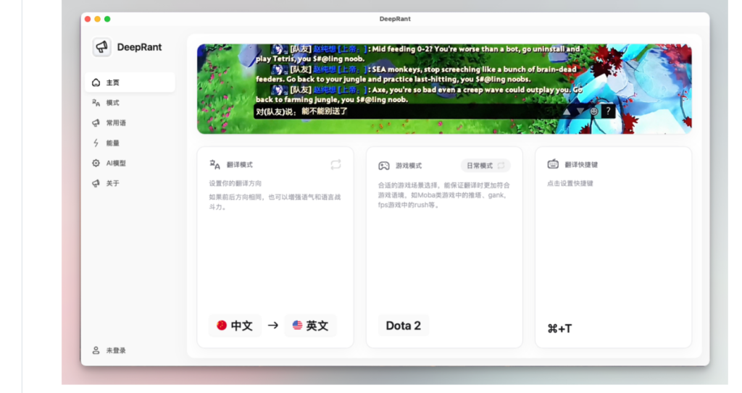Click the DeepRant window title bar text
Screen dimensions: 742x393
tap(395, 19)
